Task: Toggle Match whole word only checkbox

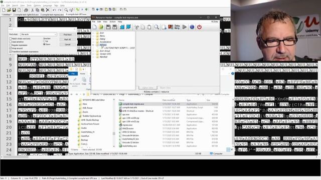Action: [x=11, y=38]
